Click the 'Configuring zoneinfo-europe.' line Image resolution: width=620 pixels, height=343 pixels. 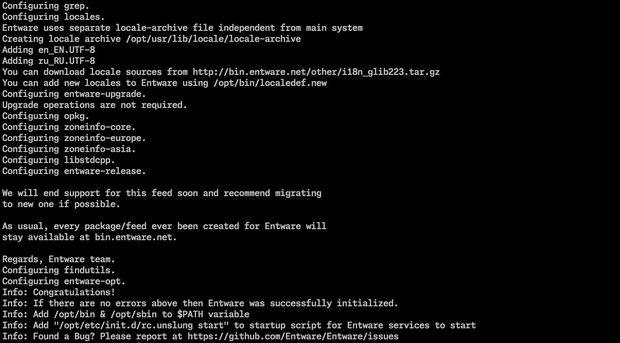[74, 138]
